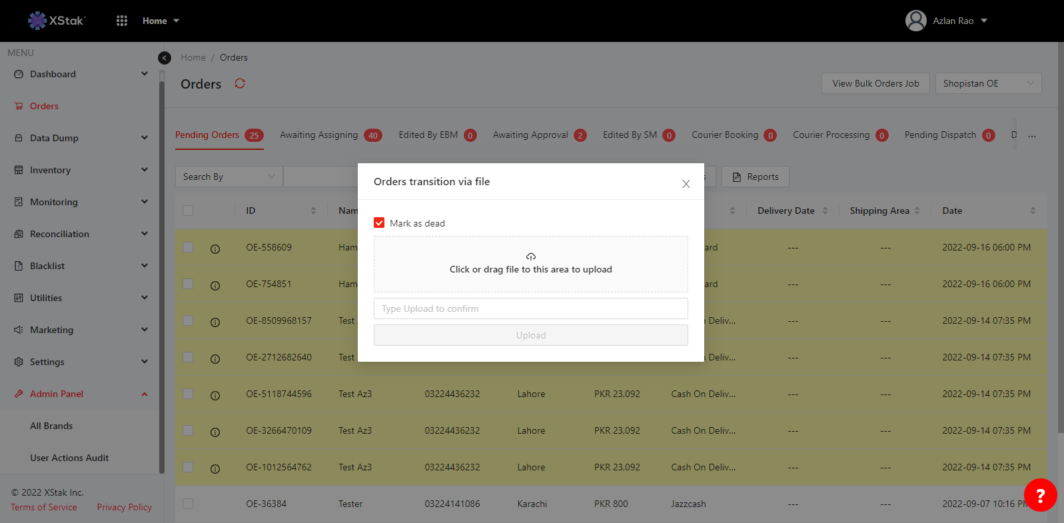Viewport: 1064px width, 523px height.
Task: Switch to Awaiting Assigning tab
Action: pos(319,135)
